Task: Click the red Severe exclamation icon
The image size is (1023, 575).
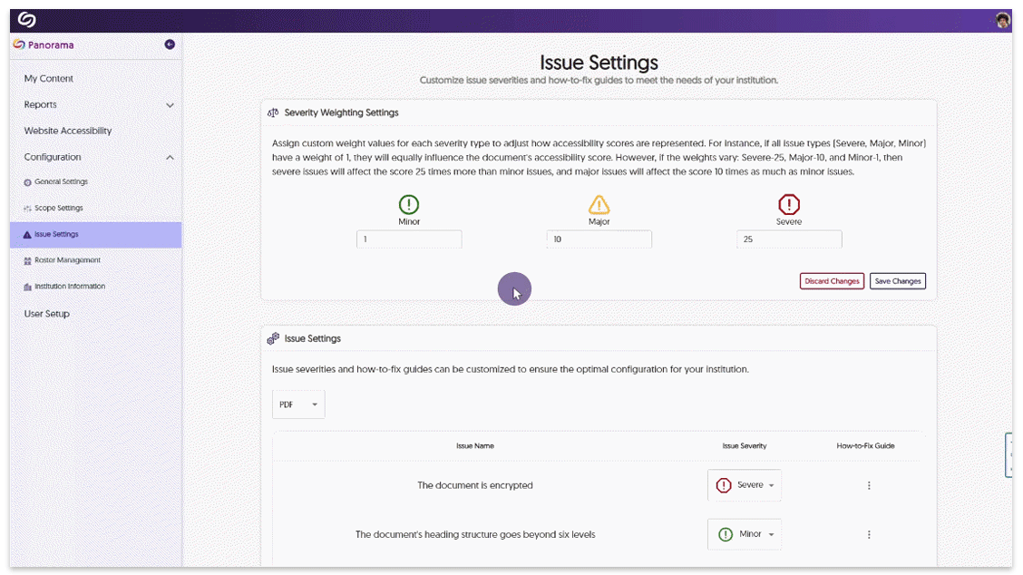Action: pos(789,204)
